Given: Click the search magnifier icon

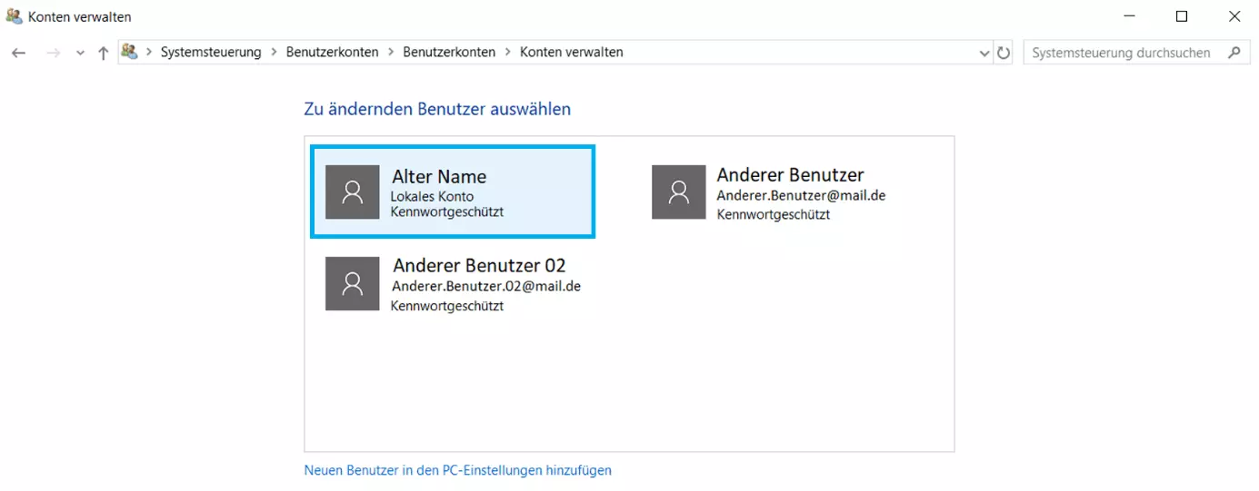Looking at the screenshot, I should point(1234,52).
